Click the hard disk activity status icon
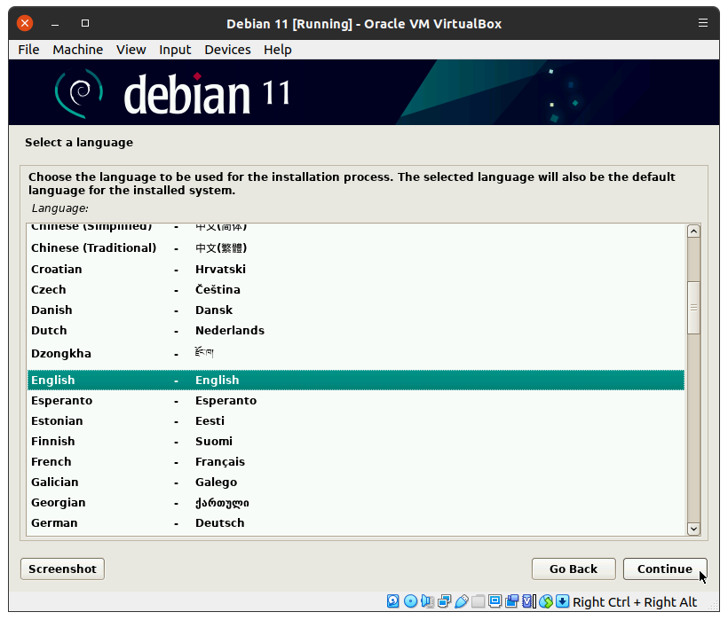728x620 pixels. (x=393, y=602)
